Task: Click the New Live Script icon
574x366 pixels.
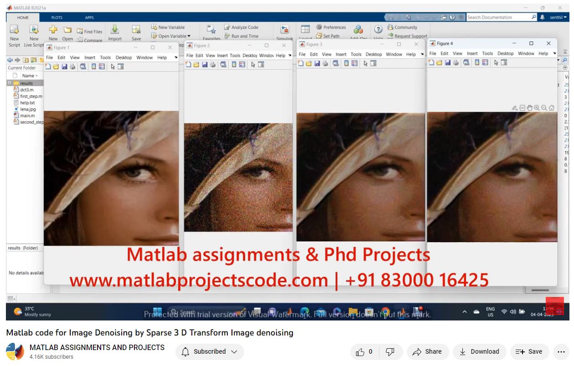Action: pyautogui.click(x=34, y=30)
